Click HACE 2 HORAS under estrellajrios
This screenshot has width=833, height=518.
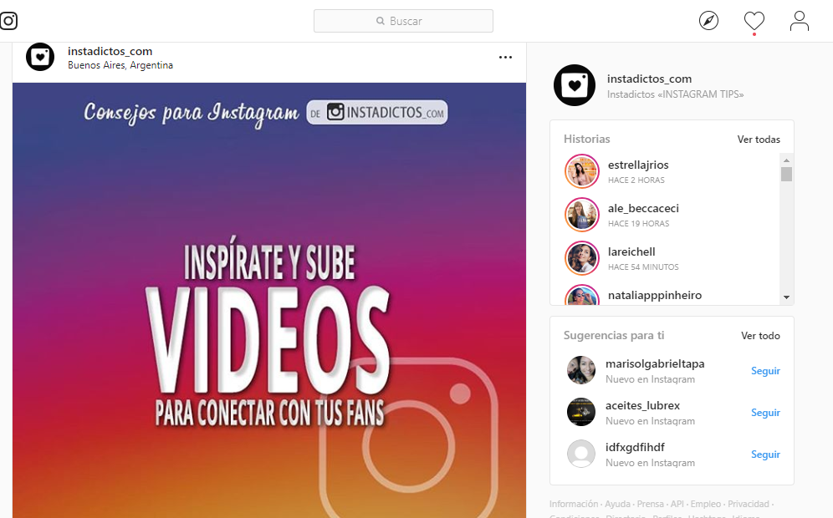point(636,180)
